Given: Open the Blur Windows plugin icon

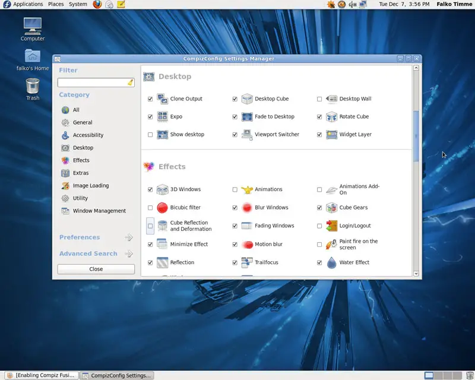Looking at the screenshot, I should click(x=247, y=208).
